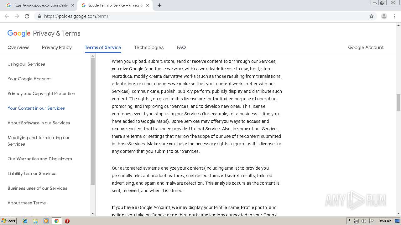
Task: Click the 9:58 AM system clock
Action: 385,221
